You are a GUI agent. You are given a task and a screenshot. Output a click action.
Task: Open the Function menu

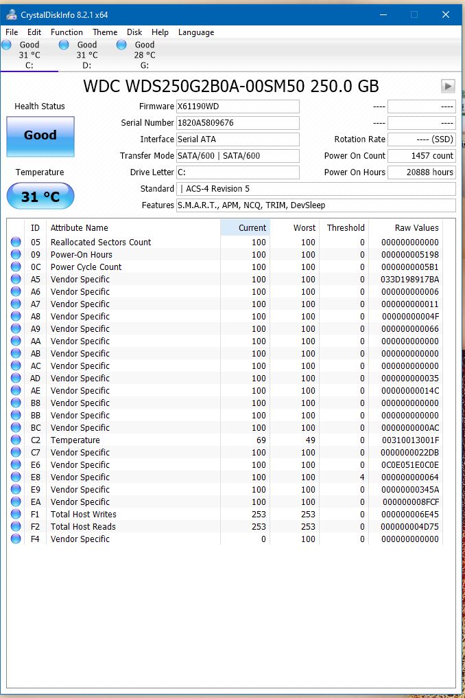(67, 32)
